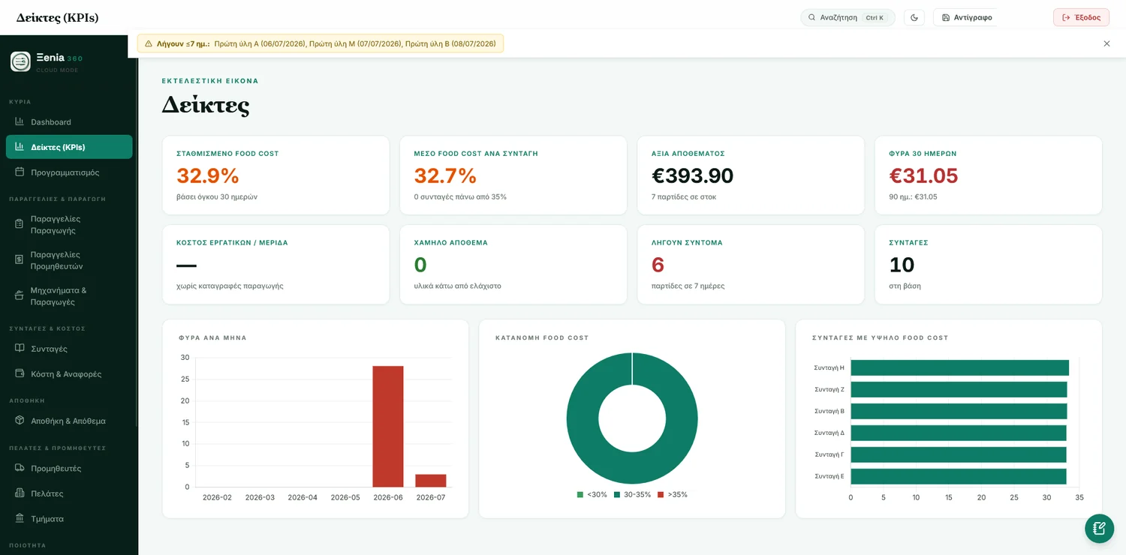Image resolution: width=1126 pixels, height=555 pixels.
Task: Toggle dark mode with the moon icon
Action: [914, 17]
